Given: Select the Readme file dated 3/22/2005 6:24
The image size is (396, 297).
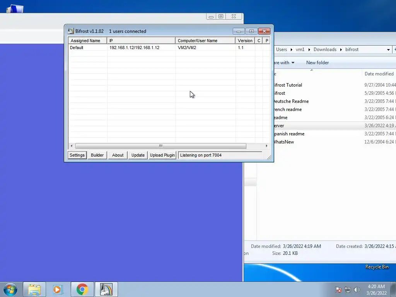Looking at the screenshot, I should (281, 118).
